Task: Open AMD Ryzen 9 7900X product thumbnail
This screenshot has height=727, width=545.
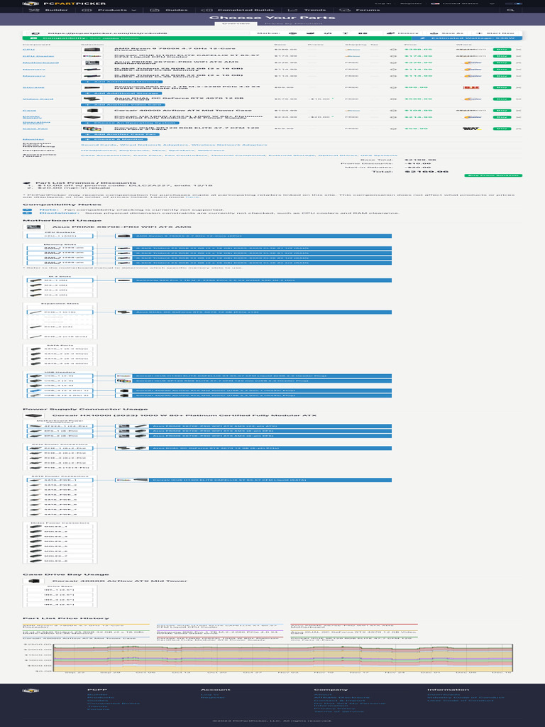Action: click(x=92, y=49)
